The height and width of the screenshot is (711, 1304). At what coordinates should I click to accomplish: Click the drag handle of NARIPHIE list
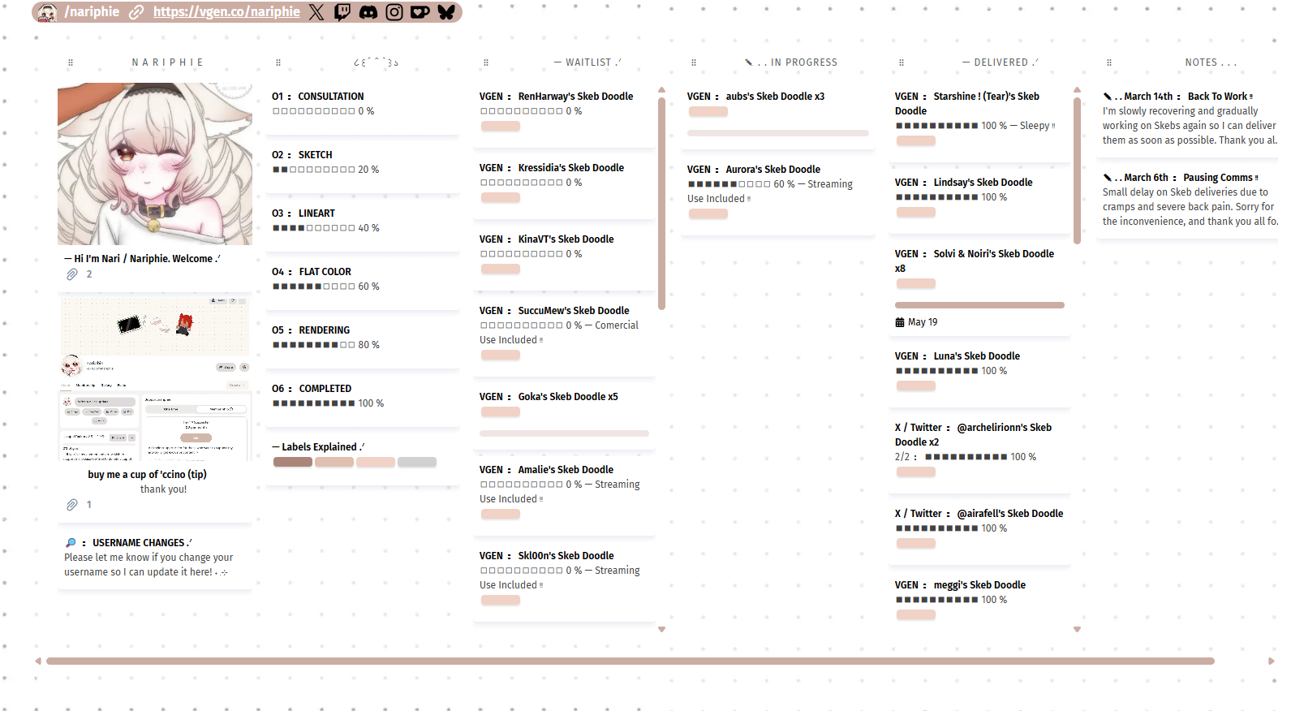pyautogui.click(x=71, y=62)
